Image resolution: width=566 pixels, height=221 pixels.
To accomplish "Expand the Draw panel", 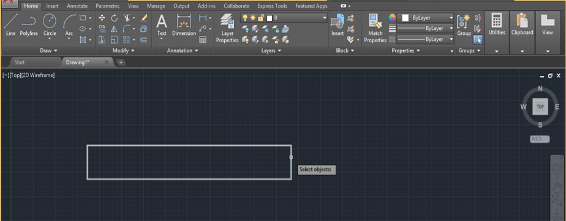I will [x=48, y=51].
